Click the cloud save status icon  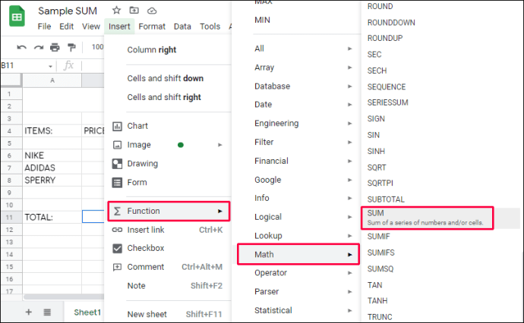click(x=152, y=11)
